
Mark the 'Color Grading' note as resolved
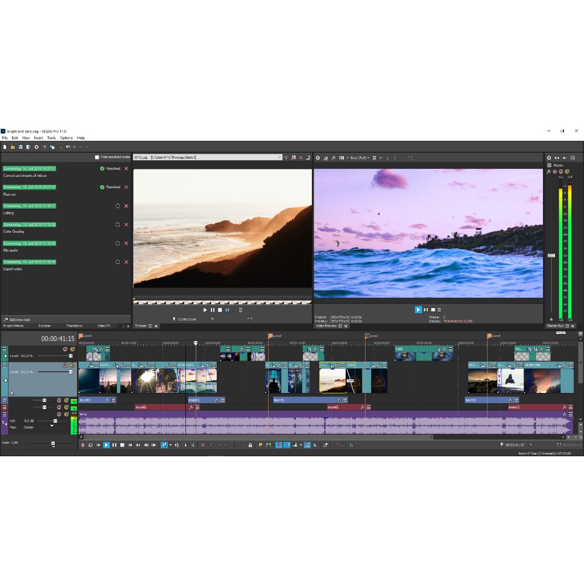click(117, 225)
